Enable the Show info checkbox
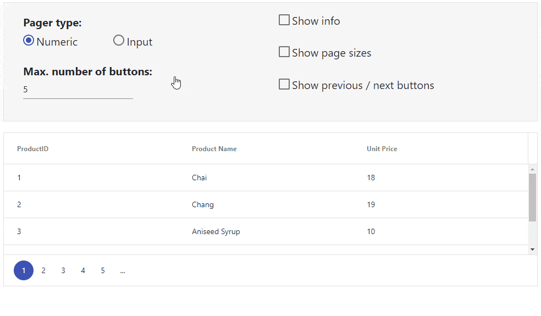This screenshot has height=316, width=541. (284, 20)
